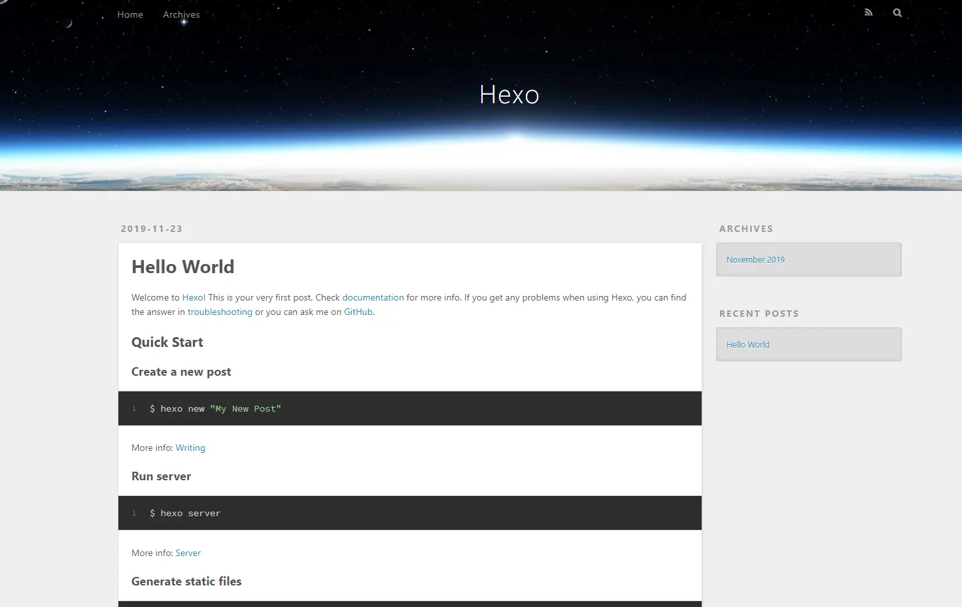Screen dimensions: 962x607
Task: Open the RSS feed icon
Action: tap(868, 12)
